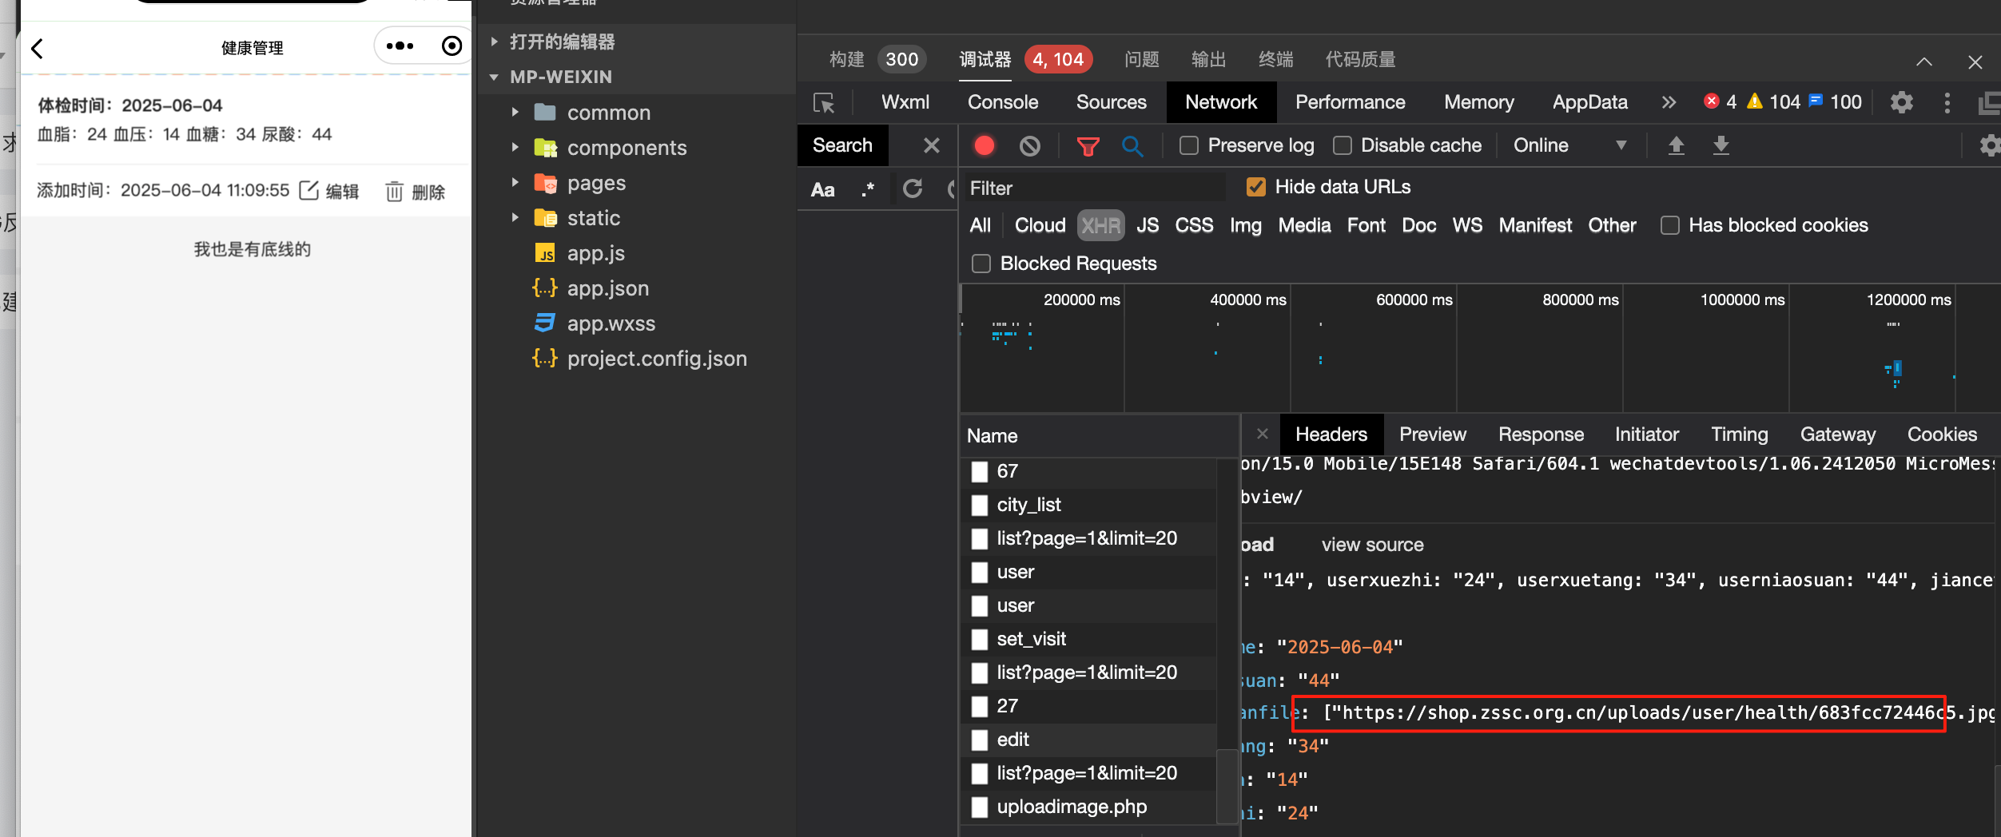Close the Search panel tab

[932, 145]
